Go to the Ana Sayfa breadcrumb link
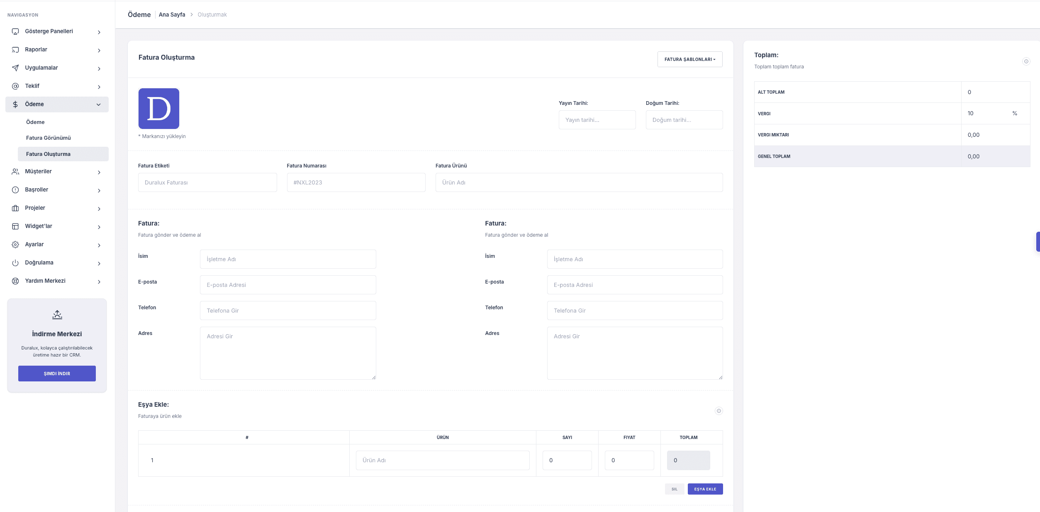Screen dimensions: 1040x512 coord(172,15)
